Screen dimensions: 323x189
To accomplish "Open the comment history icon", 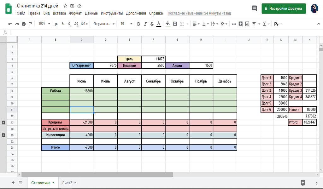I will coord(255,9).
